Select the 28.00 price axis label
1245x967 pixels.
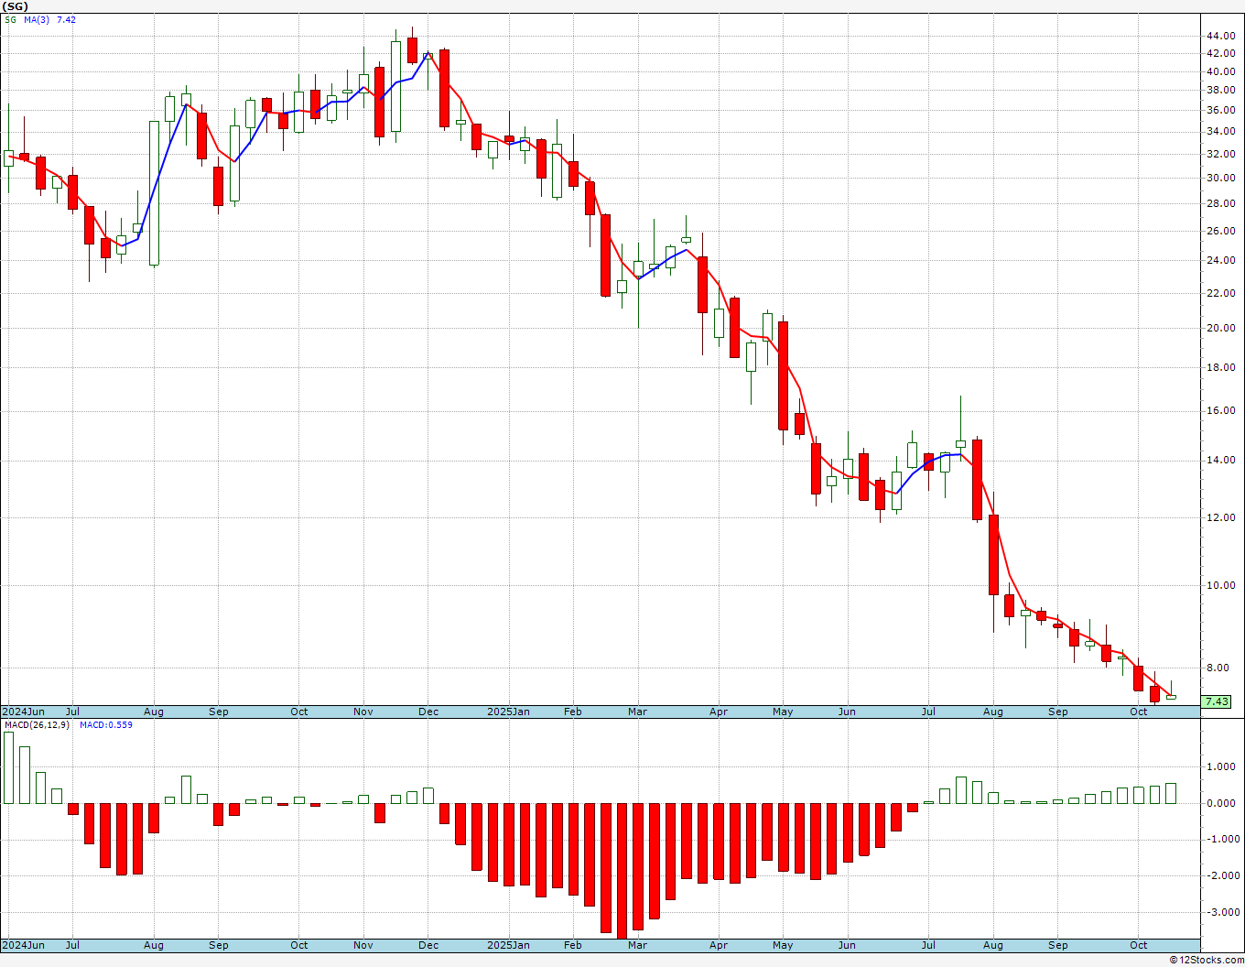(1220, 203)
